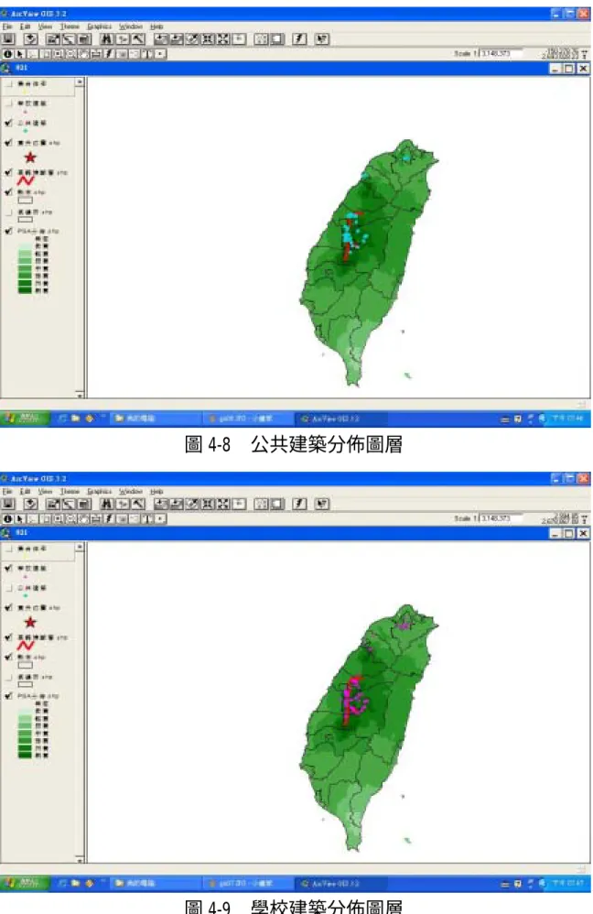Select Hot Link lightning tool in 圖 4-8 window

[x=109, y=54]
